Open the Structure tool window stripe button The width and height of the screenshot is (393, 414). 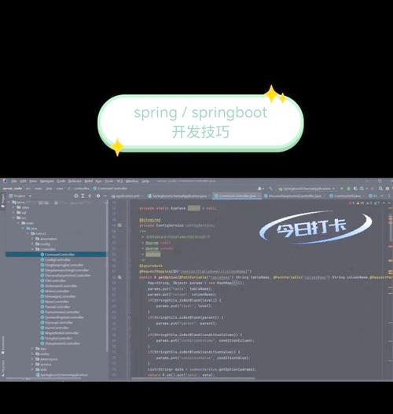3,368
